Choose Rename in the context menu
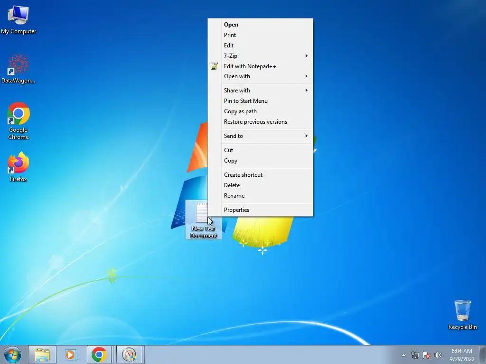 [261, 196]
